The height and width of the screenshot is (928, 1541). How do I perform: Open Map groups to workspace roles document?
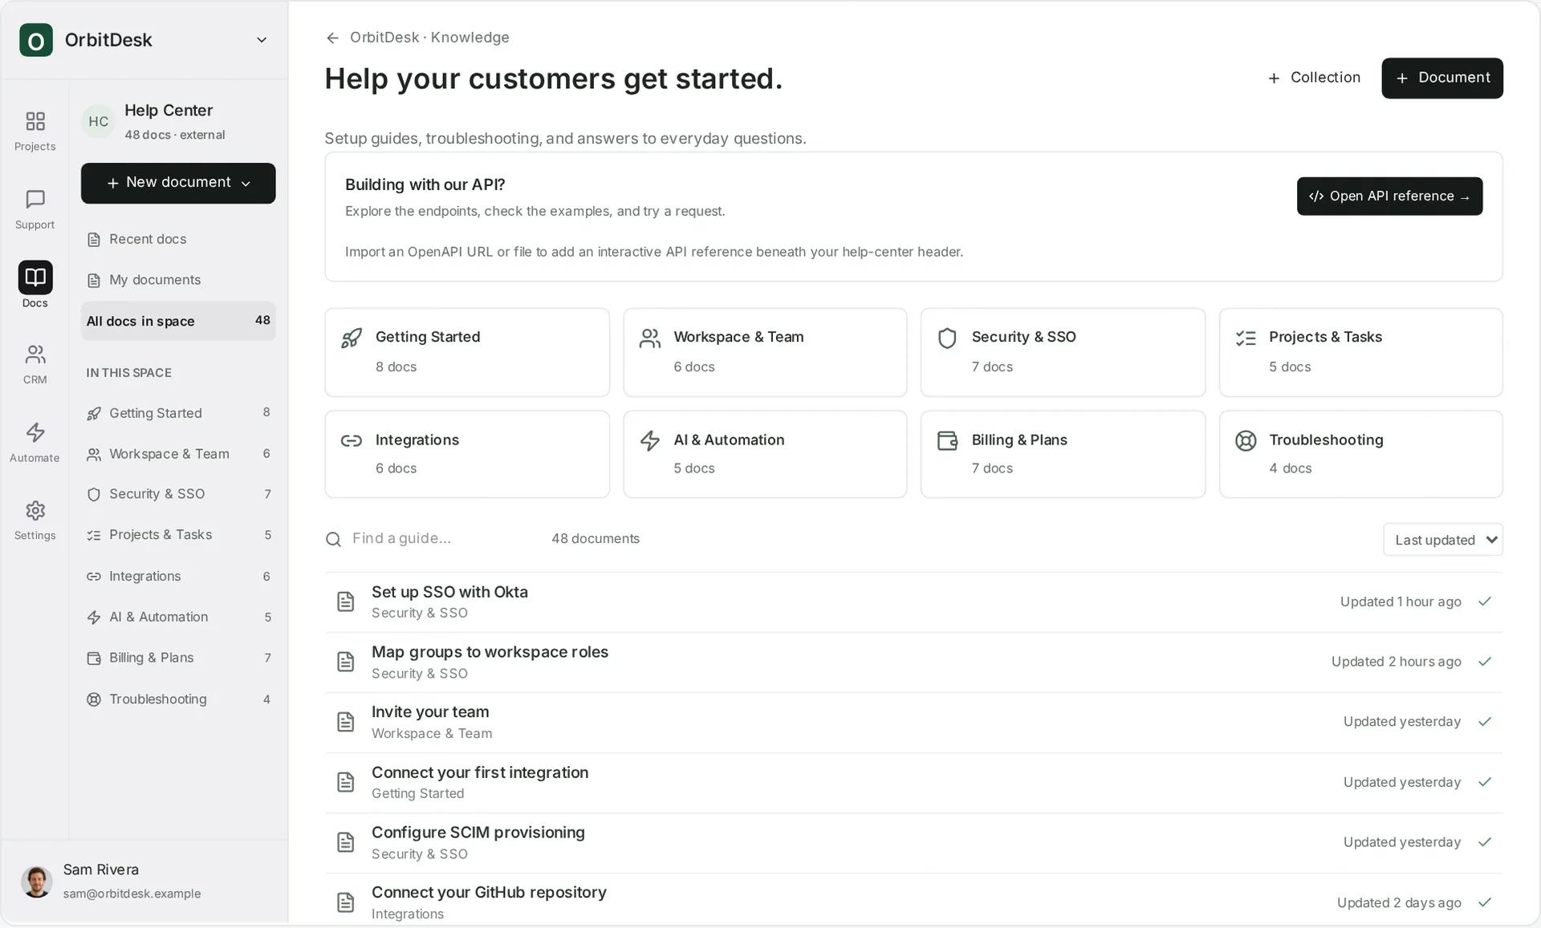click(x=913, y=663)
